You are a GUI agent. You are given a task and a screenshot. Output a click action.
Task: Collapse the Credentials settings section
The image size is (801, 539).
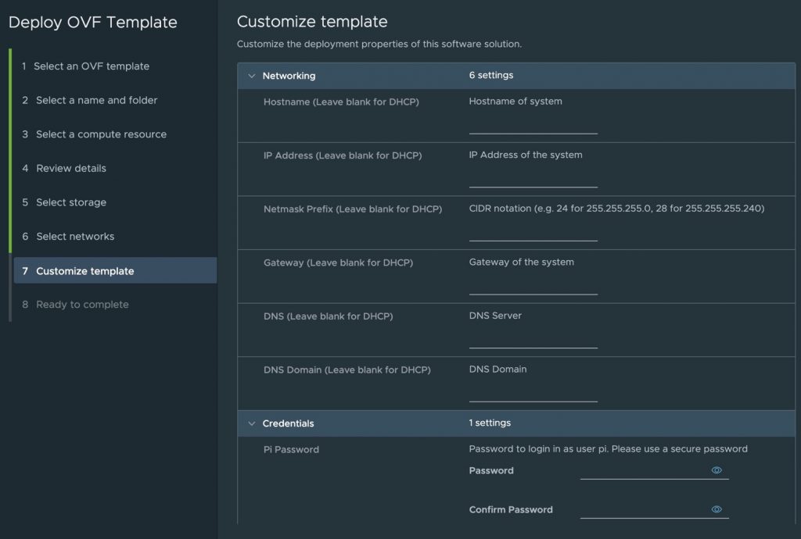tap(250, 423)
